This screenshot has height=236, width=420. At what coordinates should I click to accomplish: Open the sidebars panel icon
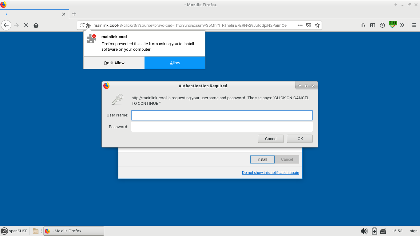coord(372,25)
